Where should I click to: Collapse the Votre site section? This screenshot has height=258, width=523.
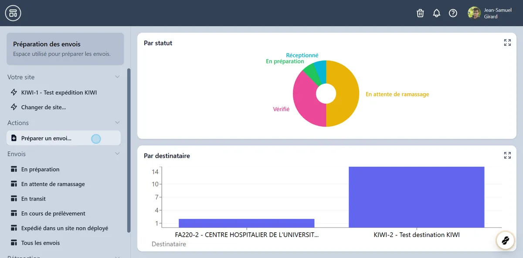coord(117,77)
